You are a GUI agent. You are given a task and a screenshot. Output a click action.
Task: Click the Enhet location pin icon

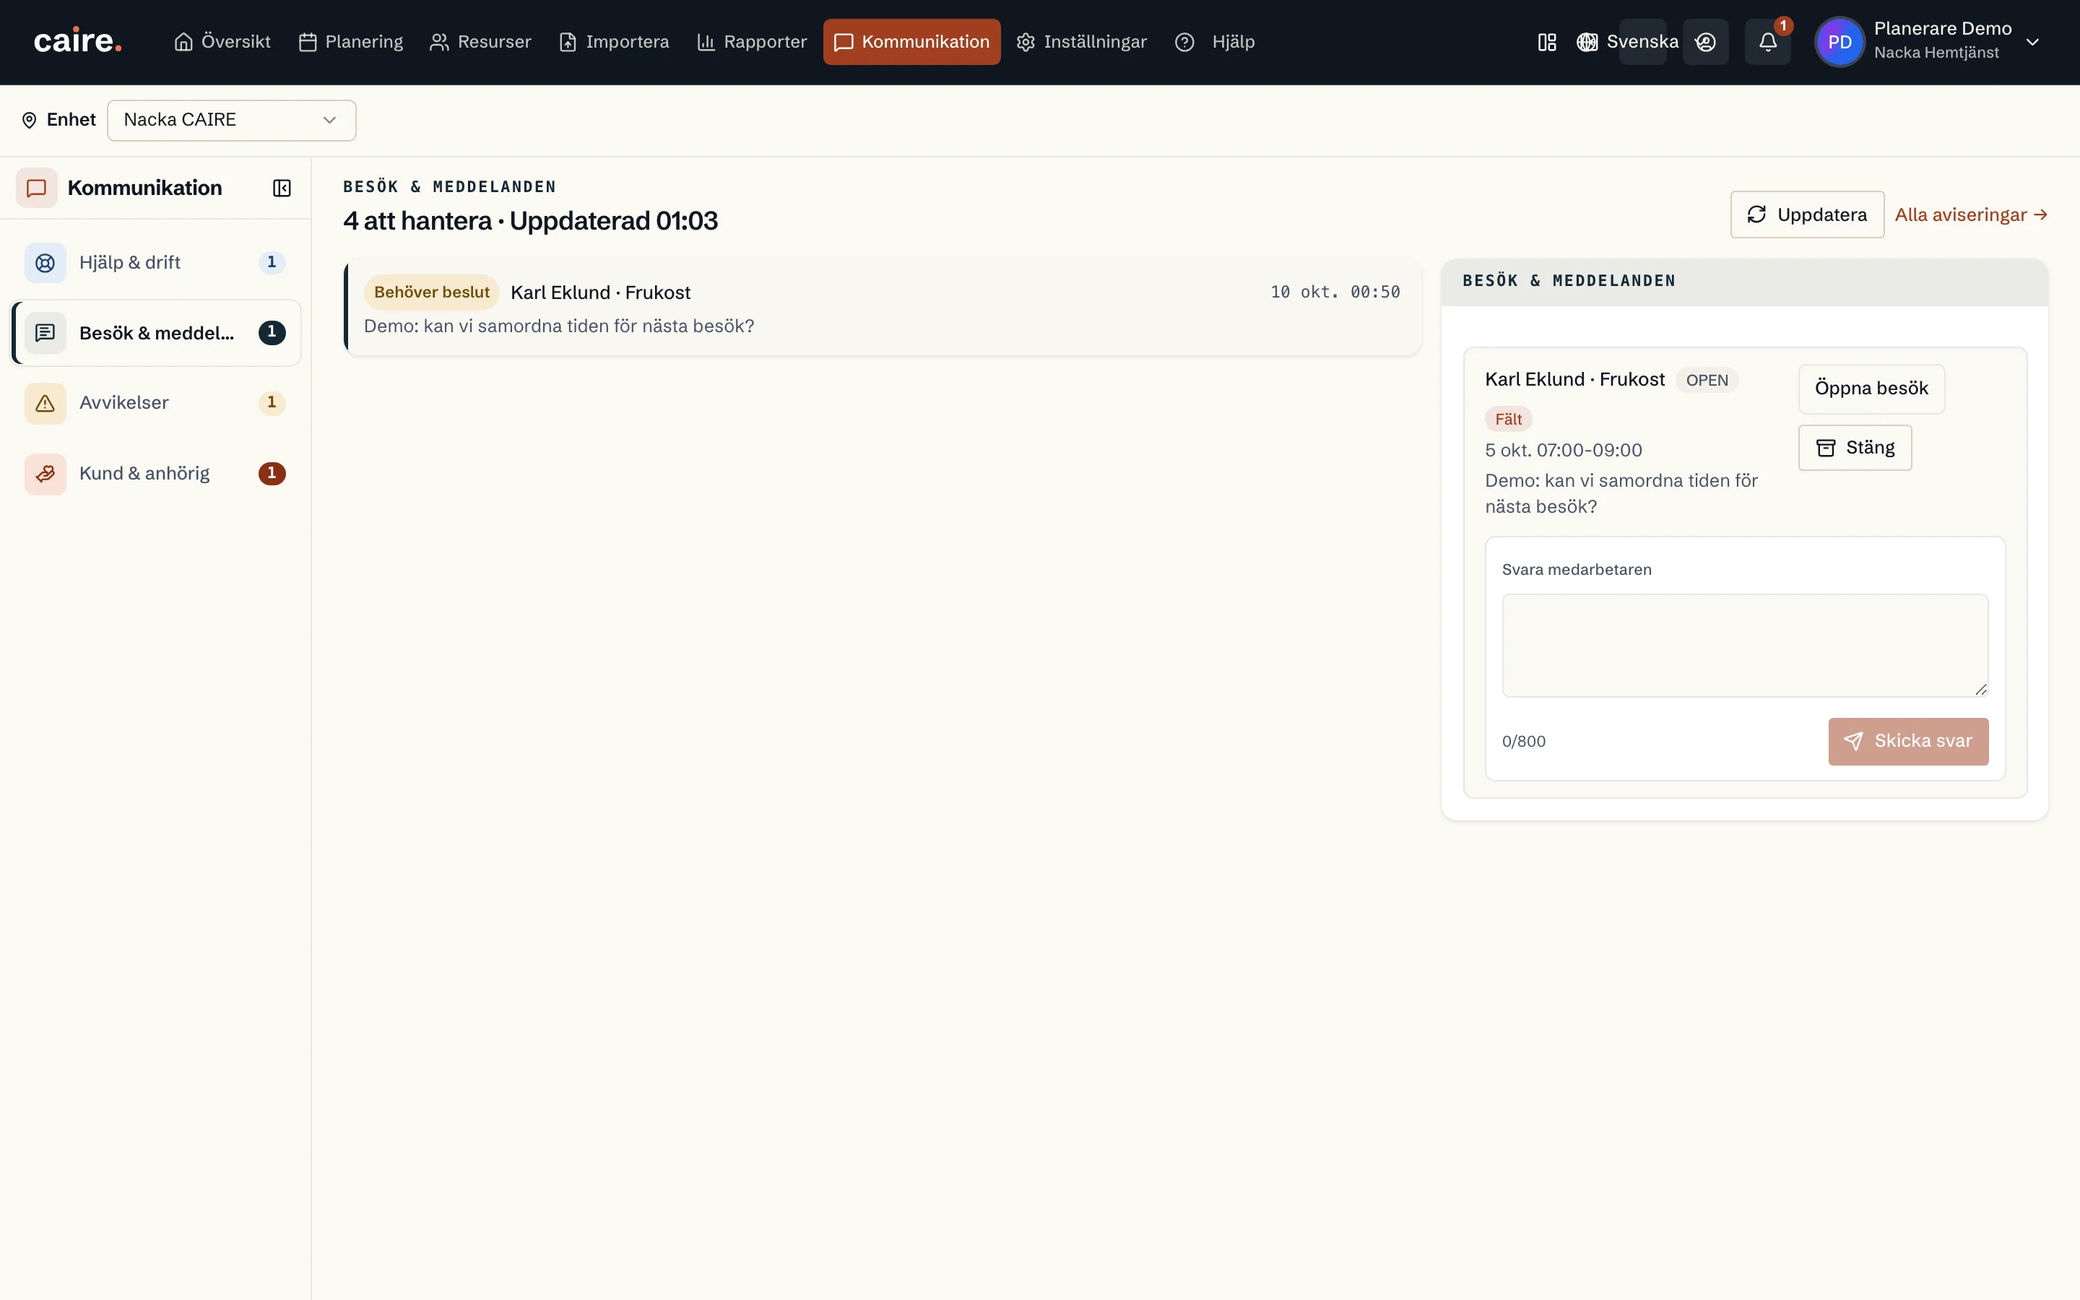tap(29, 121)
